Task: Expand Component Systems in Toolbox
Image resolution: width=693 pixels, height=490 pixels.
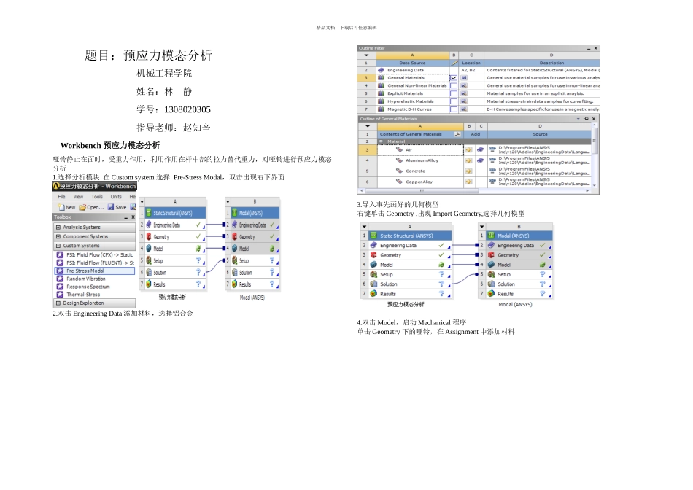Action: click(x=58, y=237)
